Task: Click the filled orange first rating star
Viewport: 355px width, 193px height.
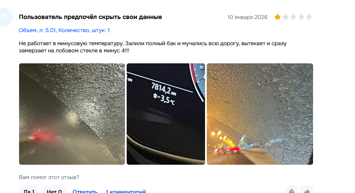Action: tap(277, 17)
